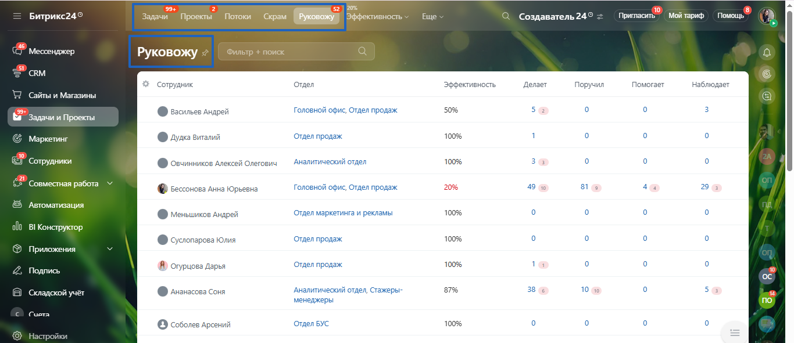Open the hamburger menu beside Битрикс24 logo
The width and height of the screenshot is (794, 343).
(17, 16)
